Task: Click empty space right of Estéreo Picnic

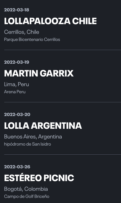Action: tap(98, 178)
